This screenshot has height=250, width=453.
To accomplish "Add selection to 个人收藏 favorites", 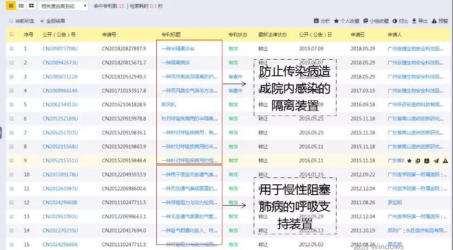I will pos(346,21).
